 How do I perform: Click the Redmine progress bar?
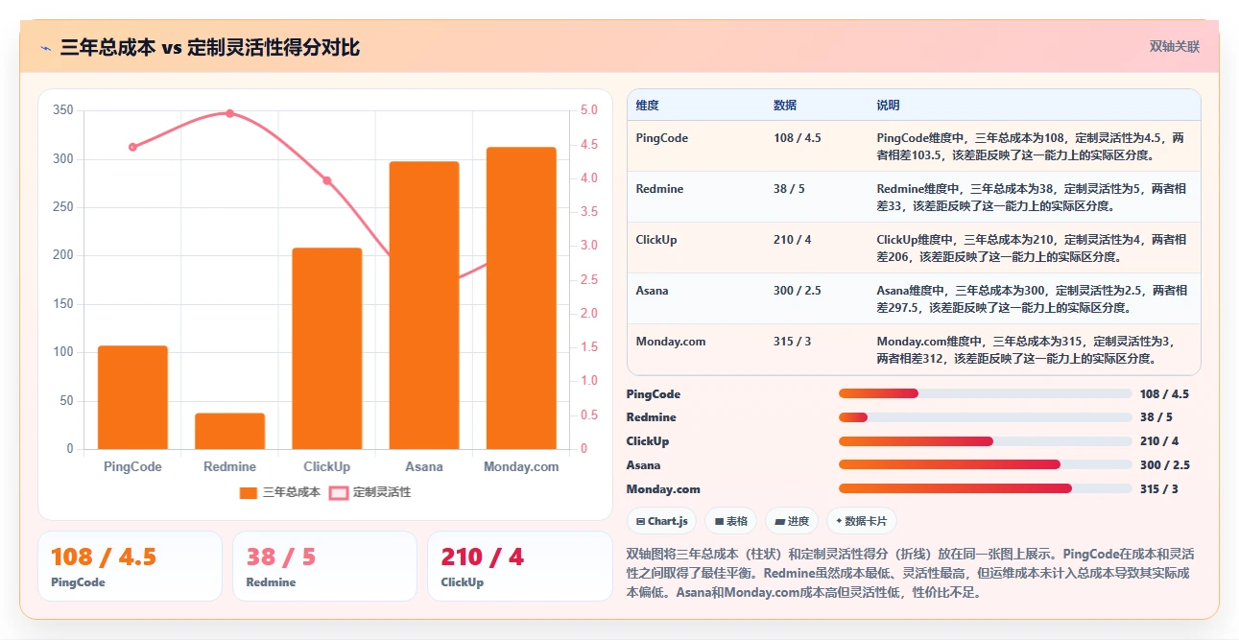tap(985, 417)
